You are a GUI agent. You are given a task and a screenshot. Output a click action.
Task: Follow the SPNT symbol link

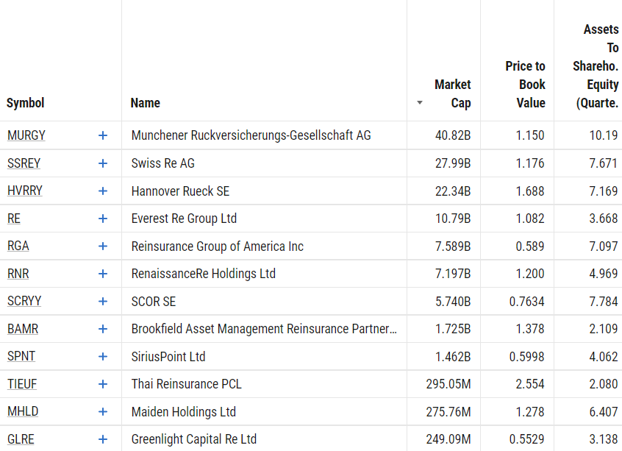point(21,357)
